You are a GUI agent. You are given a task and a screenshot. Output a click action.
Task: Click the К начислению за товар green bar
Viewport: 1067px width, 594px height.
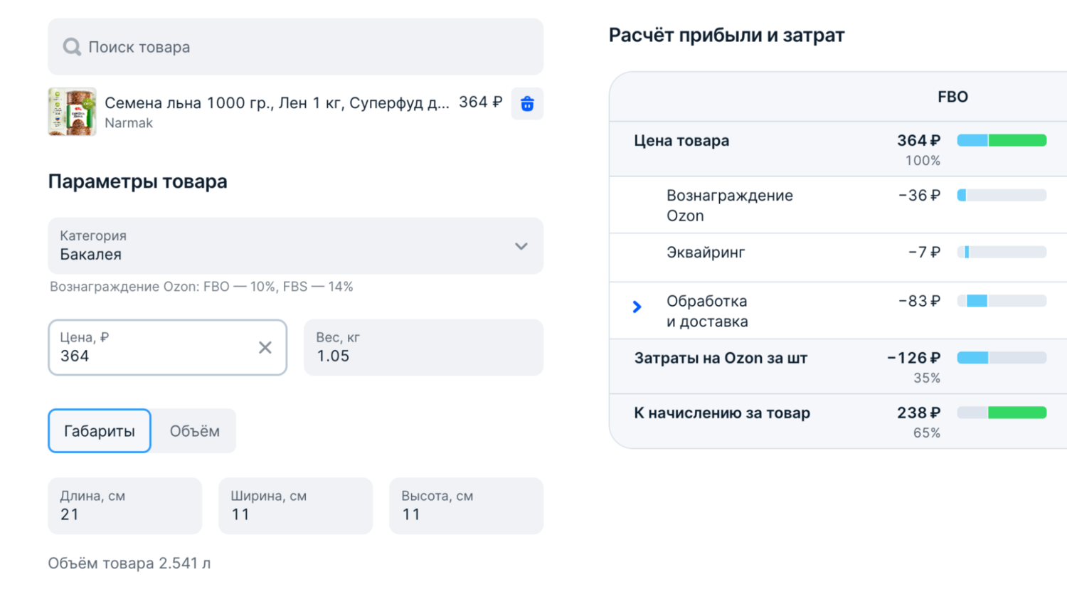click(1016, 413)
